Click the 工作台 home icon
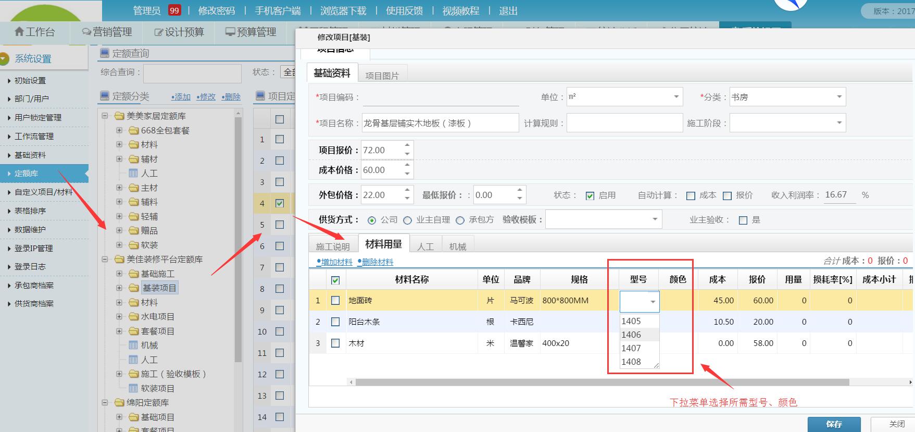 click(x=19, y=32)
